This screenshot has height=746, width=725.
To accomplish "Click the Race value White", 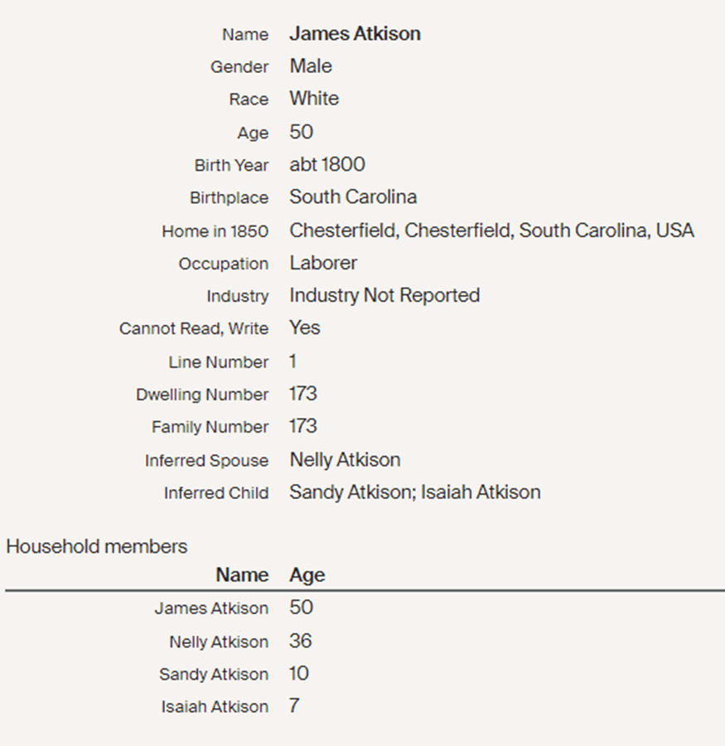I will click(314, 99).
